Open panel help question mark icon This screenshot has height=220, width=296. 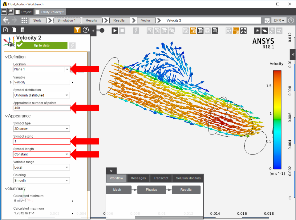(86, 30)
